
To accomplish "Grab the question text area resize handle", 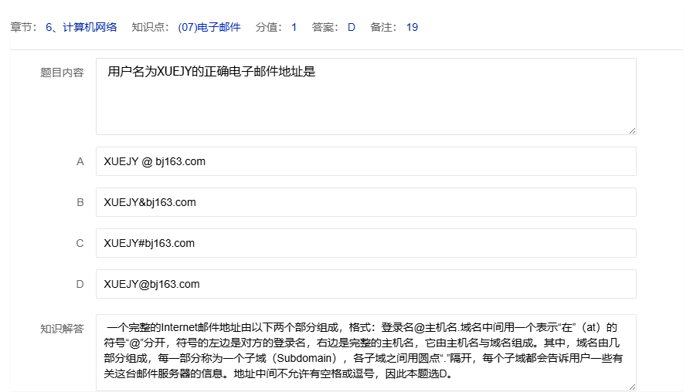I will coord(632,130).
